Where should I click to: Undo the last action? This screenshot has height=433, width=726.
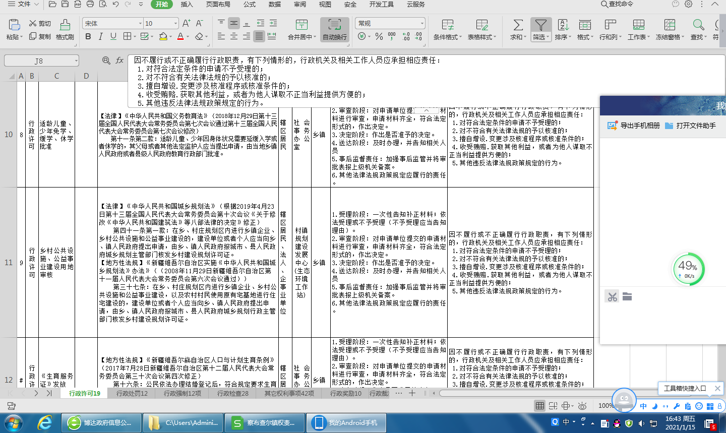pyautogui.click(x=115, y=5)
